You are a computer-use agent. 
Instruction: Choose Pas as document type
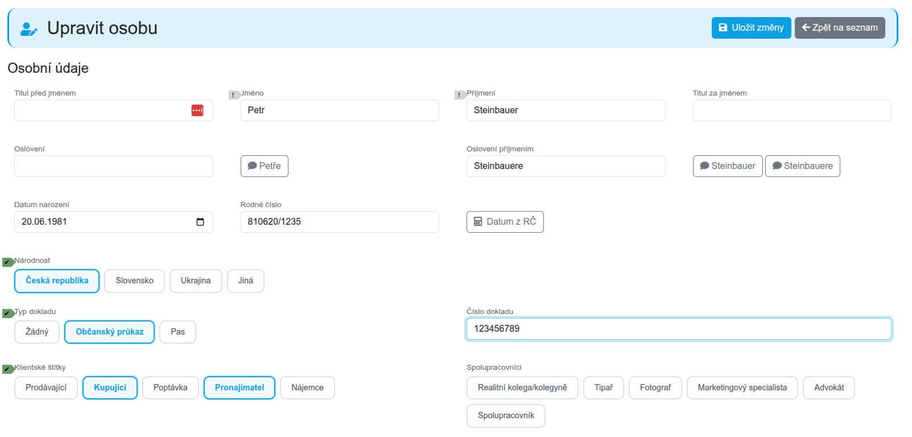tap(178, 332)
